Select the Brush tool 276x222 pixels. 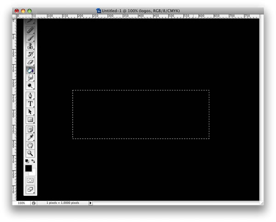[x=30, y=38]
